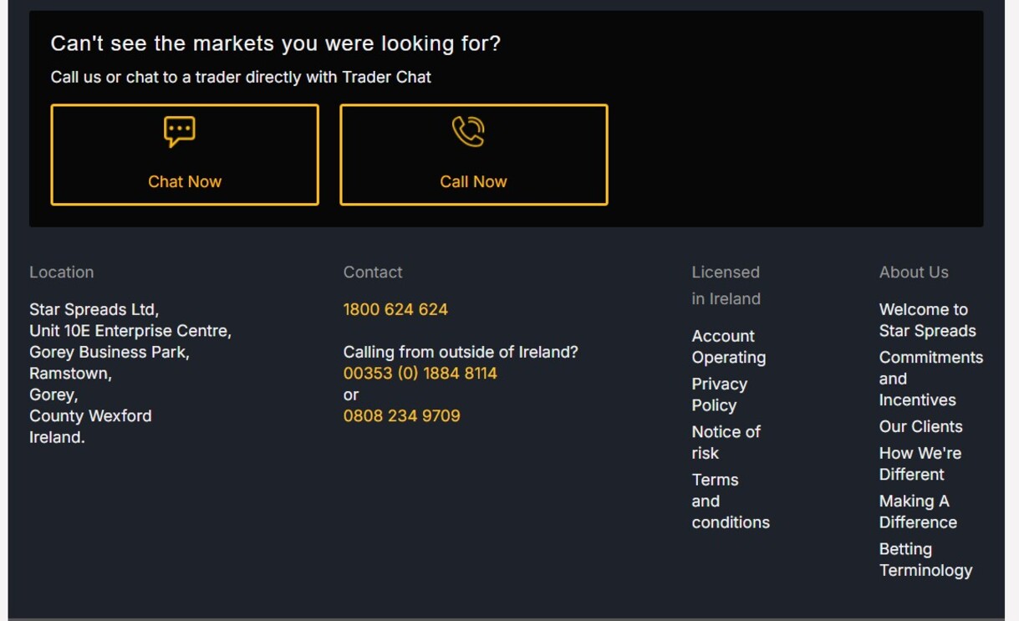Viewport: 1019px width, 621px height.
Task: View the Privacy Policy
Action: point(720,394)
